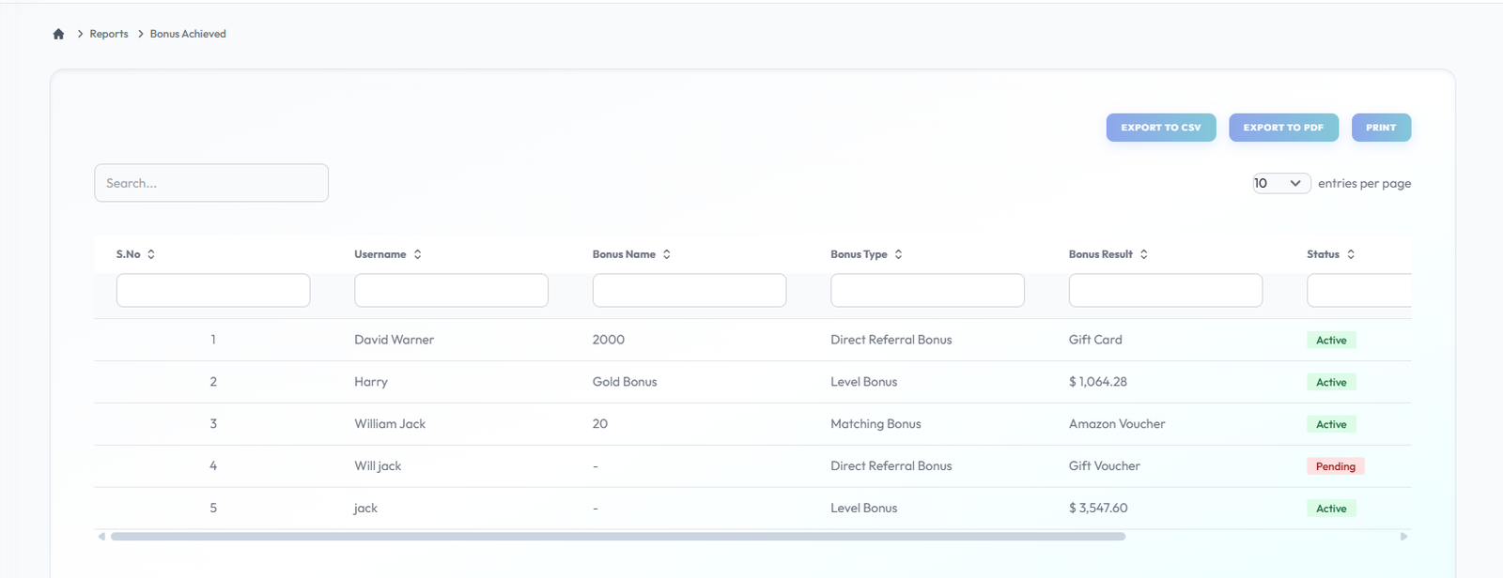Click the Bonus Result header label

pyautogui.click(x=1101, y=254)
